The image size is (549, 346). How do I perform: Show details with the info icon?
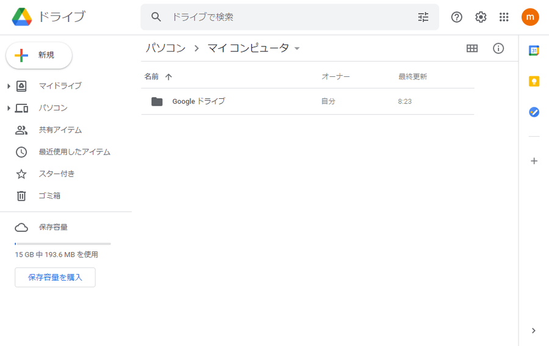tap(498, 48)
